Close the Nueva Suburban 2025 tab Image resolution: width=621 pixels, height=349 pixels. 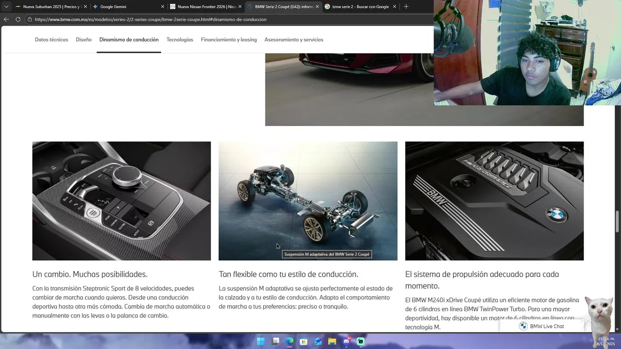[x=85, y=7]
